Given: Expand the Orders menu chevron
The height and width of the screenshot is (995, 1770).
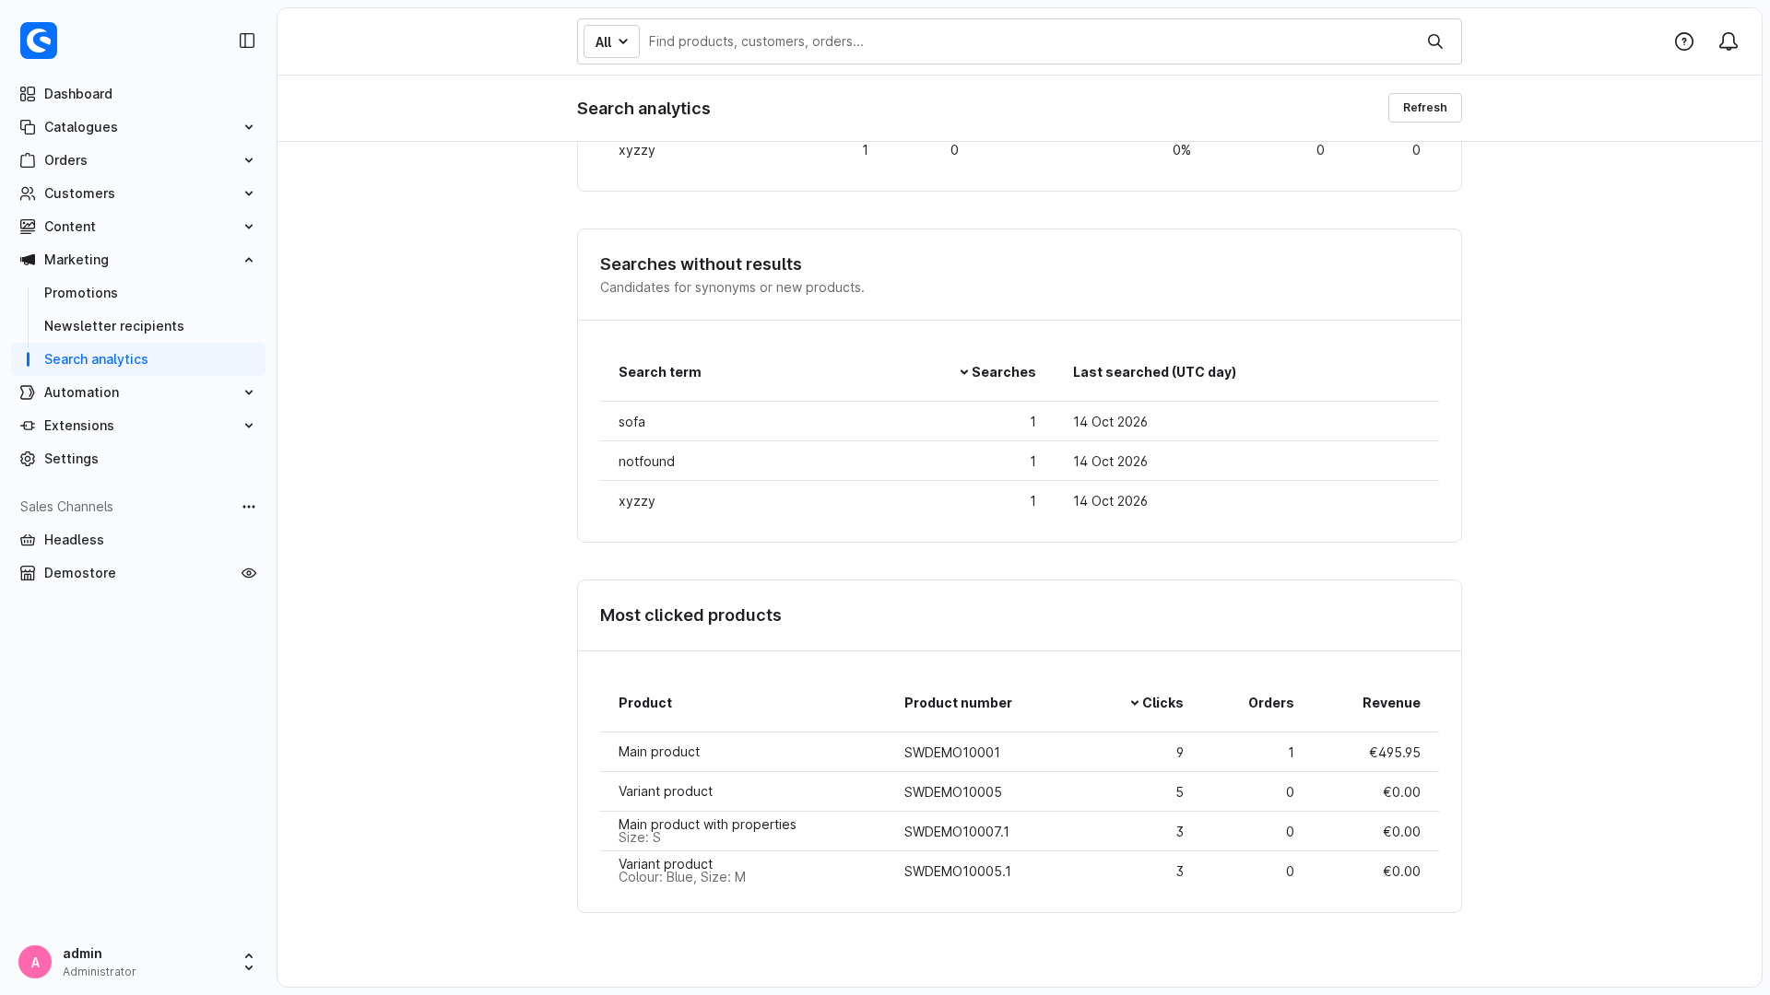Looking at the screenshot, I should click(249, 160).
